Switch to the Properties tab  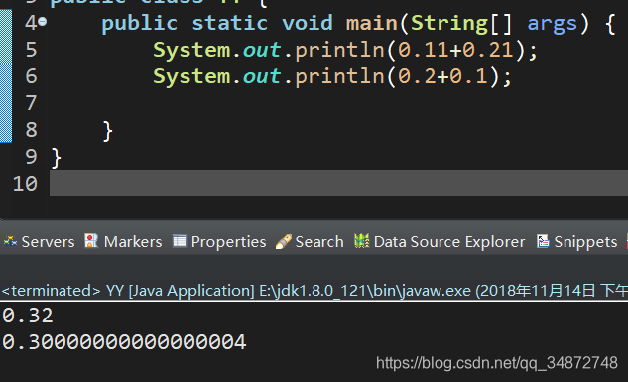tap(219, 242)
